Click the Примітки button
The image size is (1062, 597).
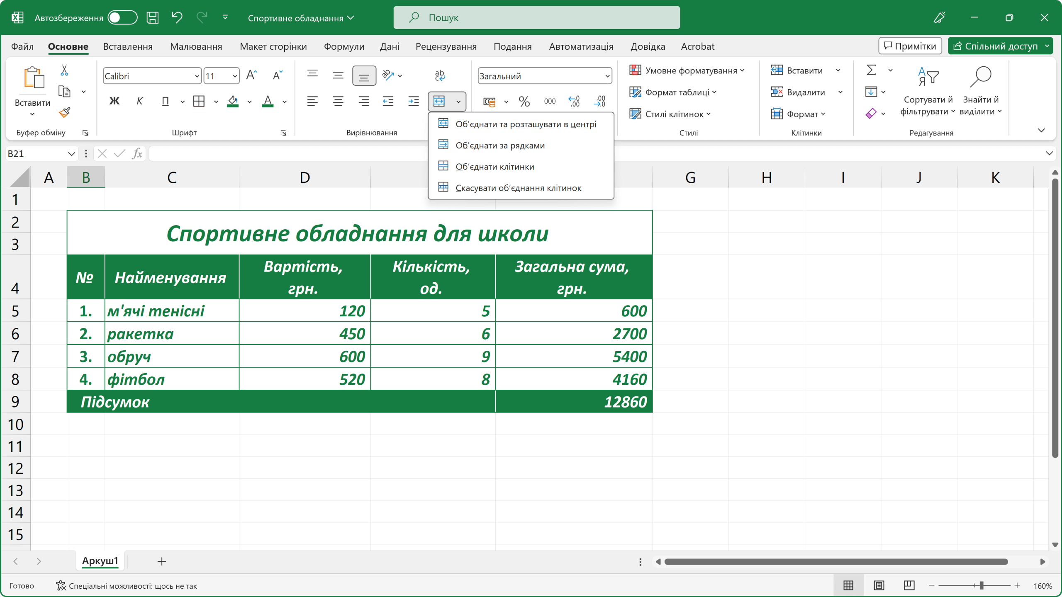[910, 46]
